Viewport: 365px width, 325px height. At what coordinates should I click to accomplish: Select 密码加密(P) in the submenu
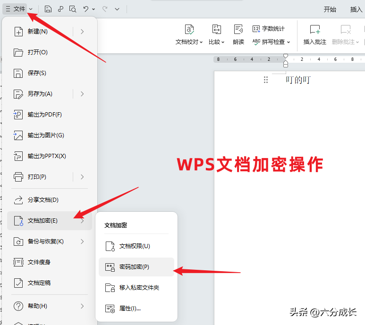136,267
